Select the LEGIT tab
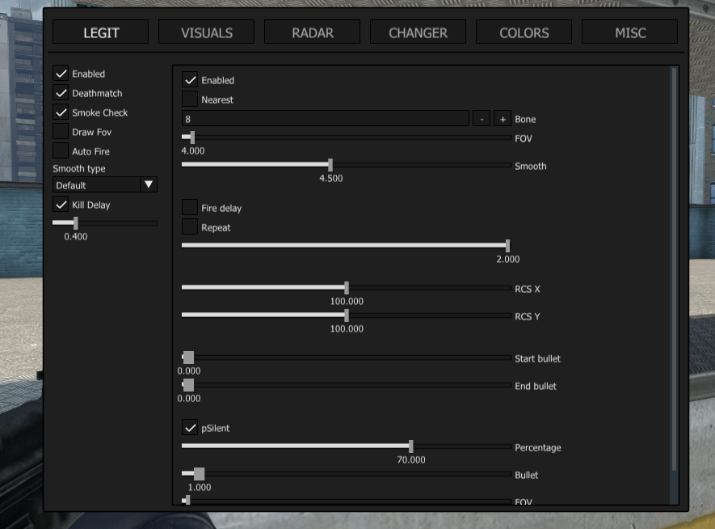This screenshot has height=529, width=715. (x=100, y=32)
